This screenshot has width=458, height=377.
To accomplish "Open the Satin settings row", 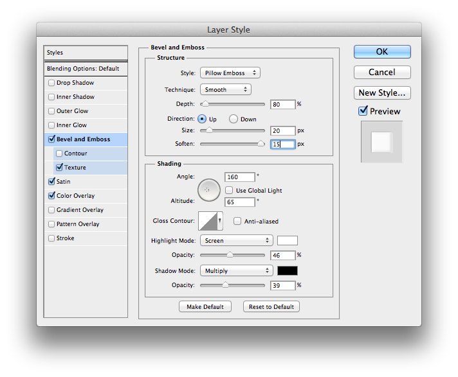I will pos(86,181).
